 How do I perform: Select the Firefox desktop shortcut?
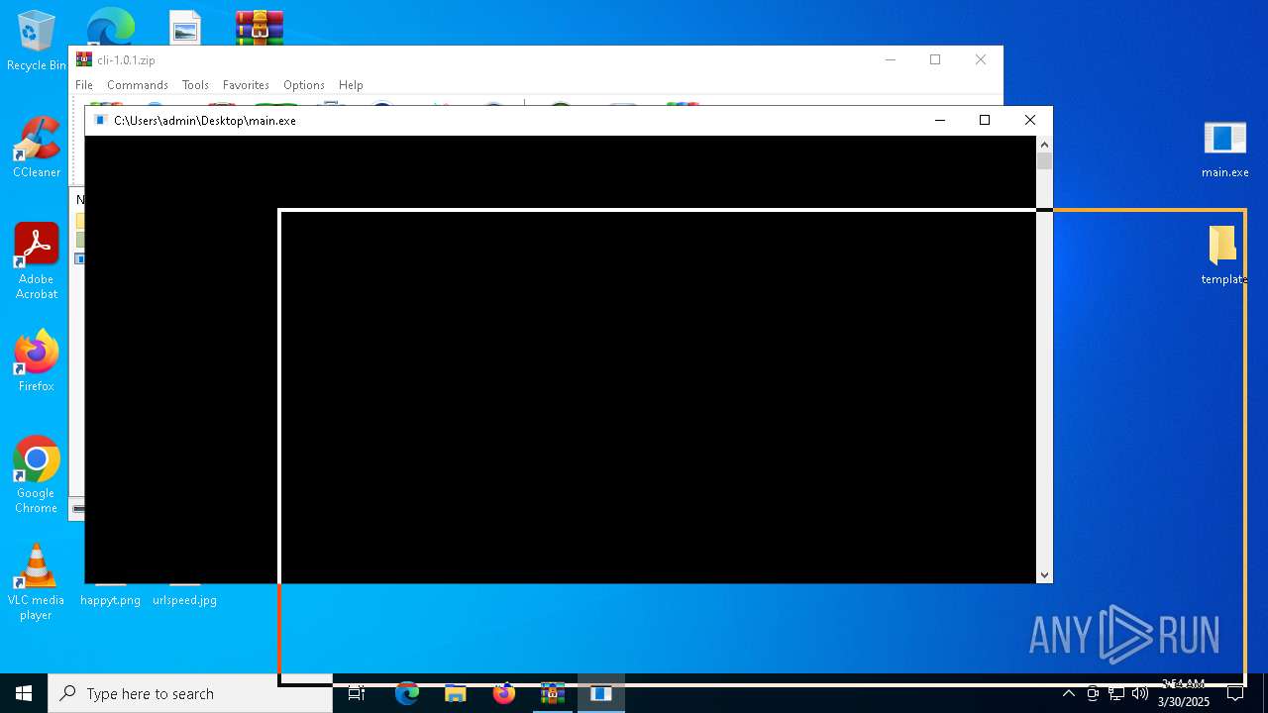click(36, 360)
